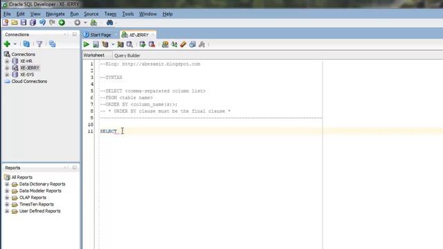Click the Unshared SQL Worksheet icon
The image size is (443, 249).
pyautogui.click(x=165, y=44)
